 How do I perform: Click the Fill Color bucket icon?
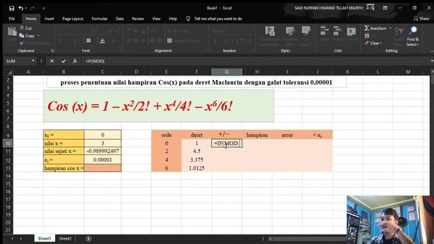tap(102, 41)
